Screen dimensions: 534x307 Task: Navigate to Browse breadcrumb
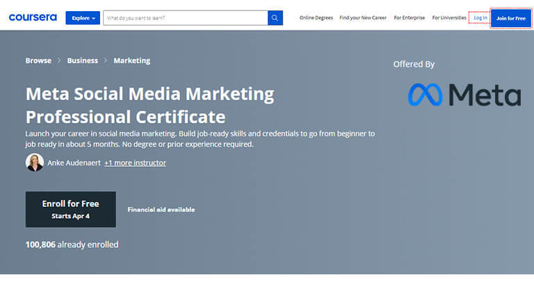click(x=38, y=60)
